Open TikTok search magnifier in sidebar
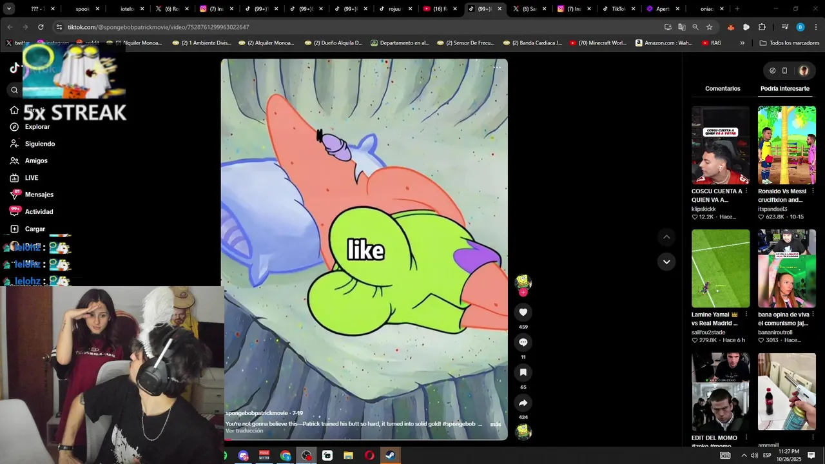This screenshot has width=825, height=464. [14, 90]
